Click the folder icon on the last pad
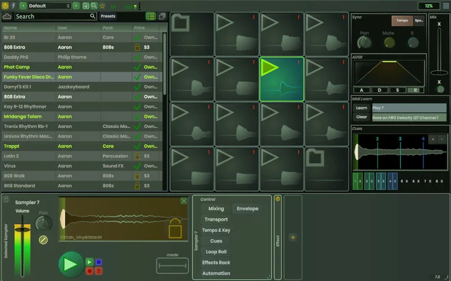 pyautogui.click(x=315, y=157)
